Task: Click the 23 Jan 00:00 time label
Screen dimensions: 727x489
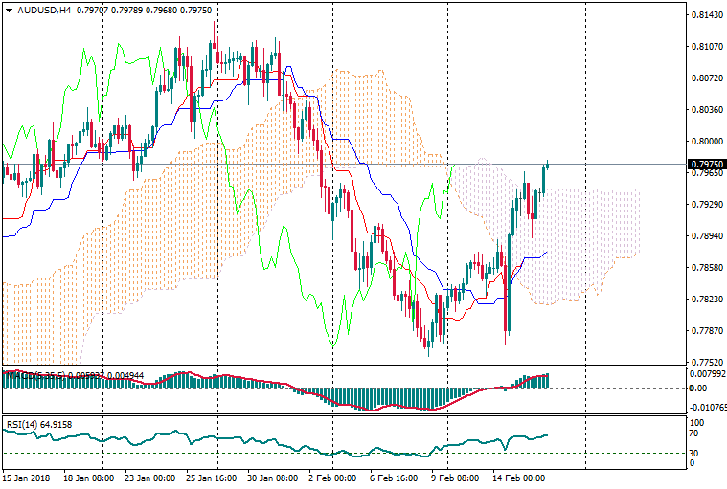Action: coord(150,477)
